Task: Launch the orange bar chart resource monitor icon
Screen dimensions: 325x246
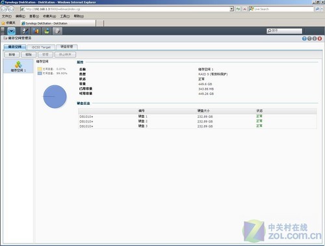Action: pos(36,31)
